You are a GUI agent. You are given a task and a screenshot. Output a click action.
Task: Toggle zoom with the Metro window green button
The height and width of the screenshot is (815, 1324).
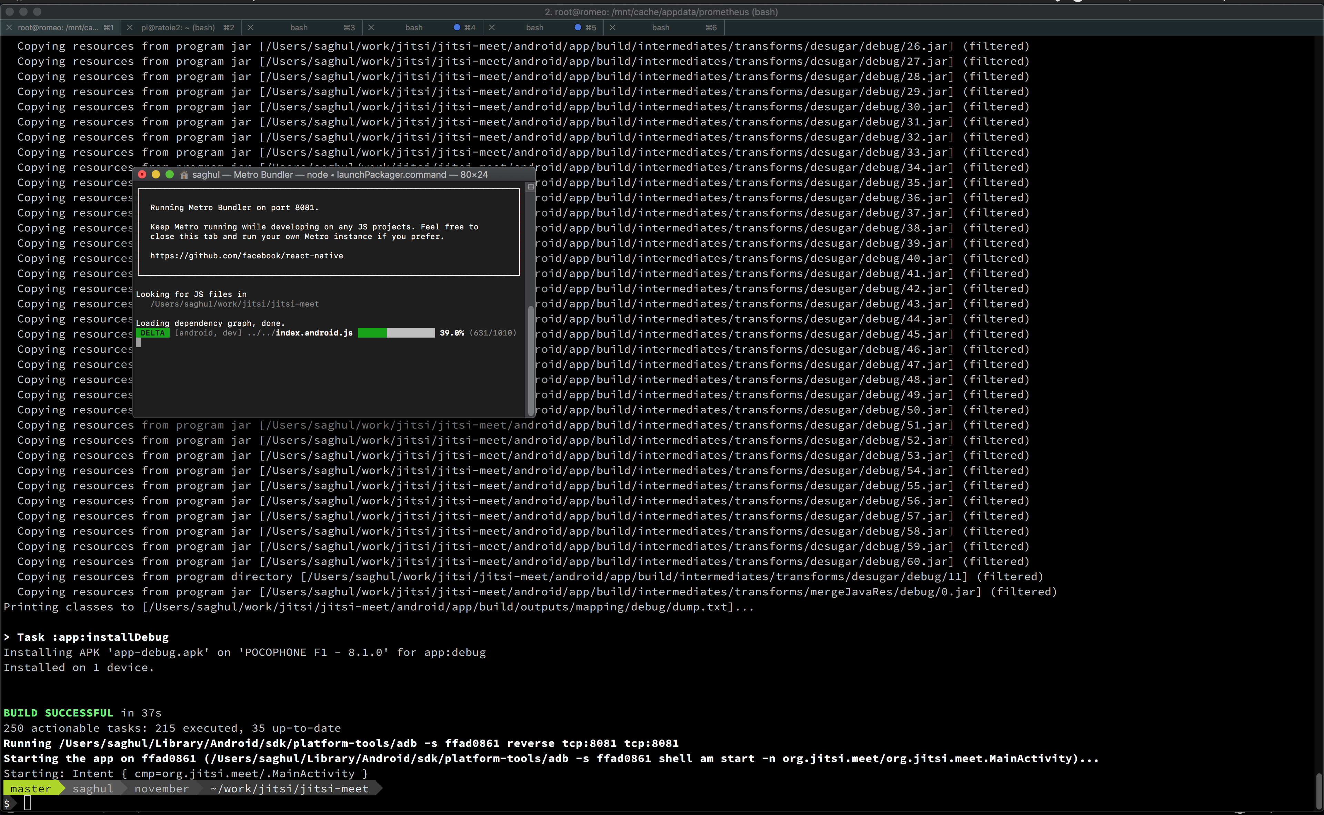tap(170, 174)
